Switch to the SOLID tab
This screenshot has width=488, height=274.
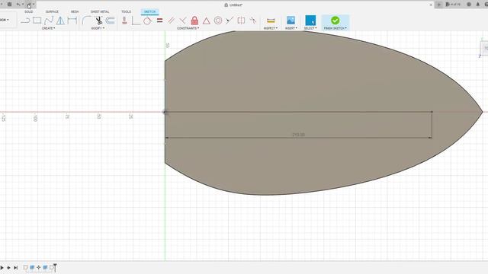coord(29,12)
